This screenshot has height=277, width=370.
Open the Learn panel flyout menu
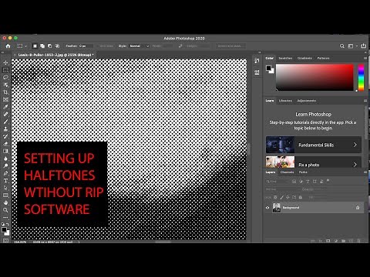[365, 101]
